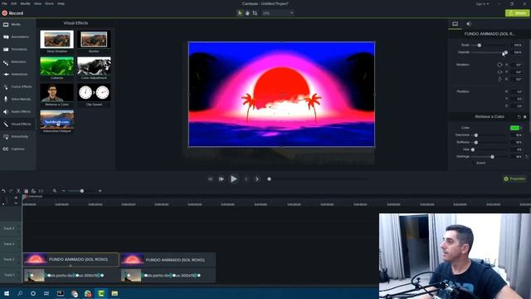Viewport: 531px width, 299px height.
Task: Click the Play button
Action: (234, 179)
